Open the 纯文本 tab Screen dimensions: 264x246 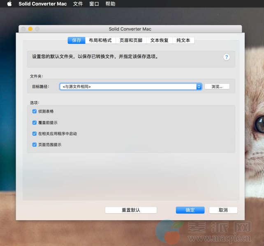click(x=183, y=41)
